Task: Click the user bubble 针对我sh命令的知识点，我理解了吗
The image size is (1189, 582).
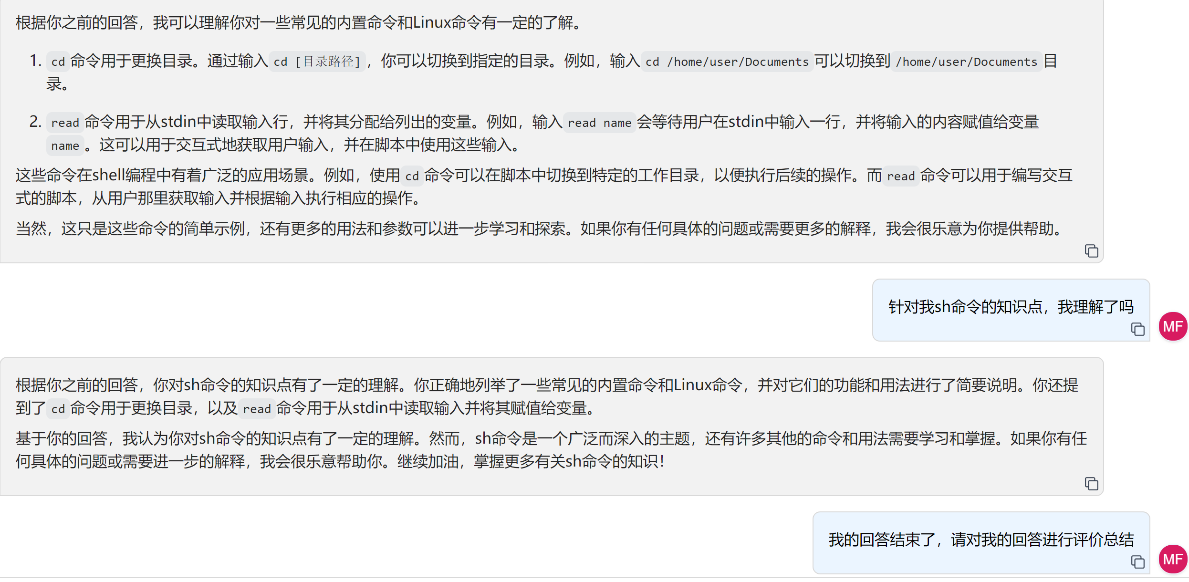Action: click(x=1010, y=307)
